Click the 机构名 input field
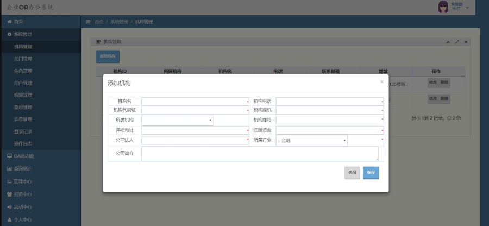This screenshot has width=489, height=226. pos(195,102)
